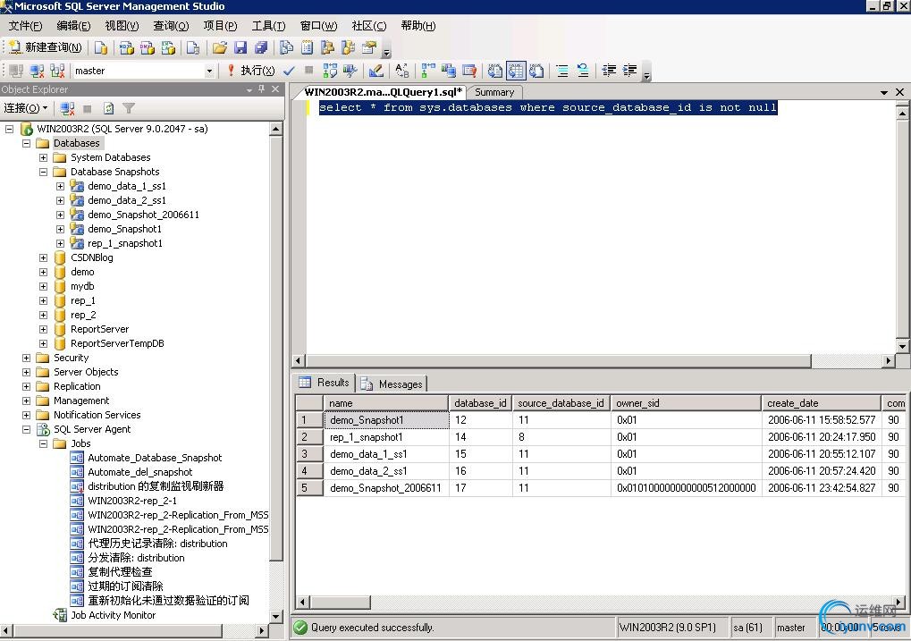Click the Object Explorer toolbar icon
This screenshot has width=911, height=641.
(x=327, y=47)
